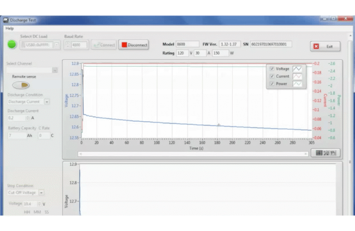Open the Stop Condition Cut-Off Voltage dropdown
Viewport: 355px width, 231px height.
point(41,193)
